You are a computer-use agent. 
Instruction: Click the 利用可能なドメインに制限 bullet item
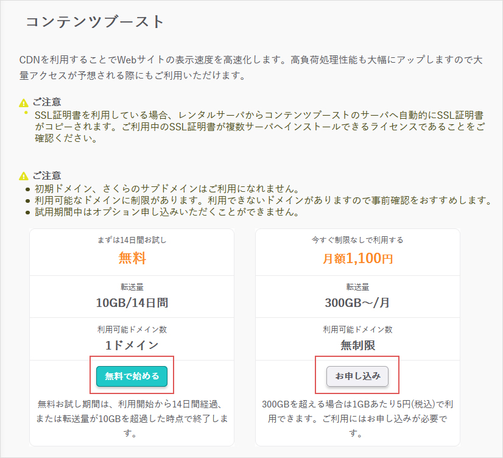[x=262, y=200]
